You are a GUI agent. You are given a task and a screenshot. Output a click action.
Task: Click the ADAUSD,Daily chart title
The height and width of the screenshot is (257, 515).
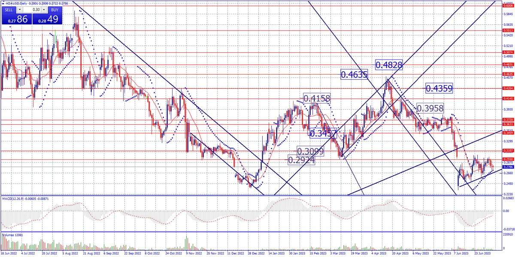pyautogui.click(x=17, y=3)
